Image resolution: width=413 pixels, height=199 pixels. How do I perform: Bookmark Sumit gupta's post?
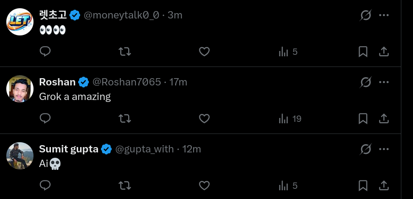click(x=363, y=185)
